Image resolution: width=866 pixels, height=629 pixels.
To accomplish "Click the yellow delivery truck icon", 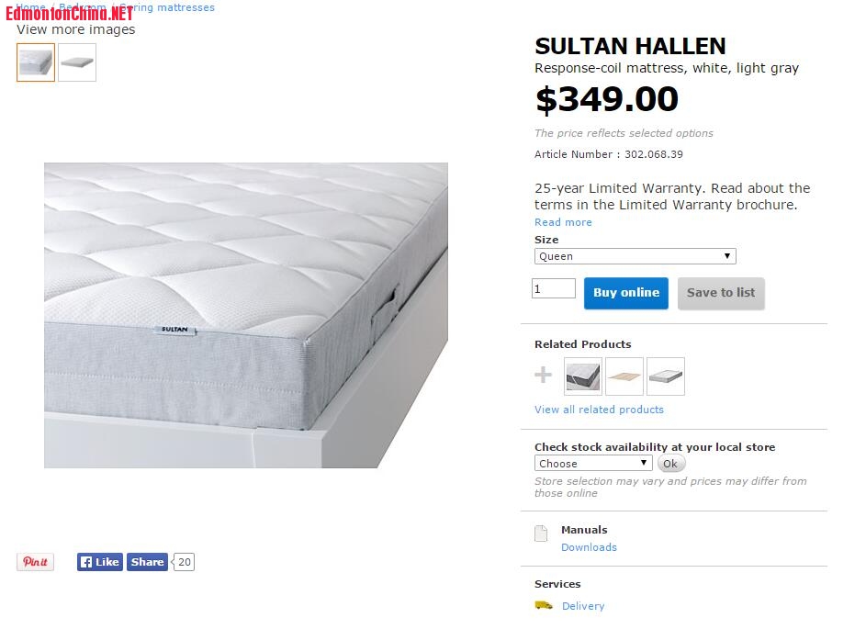I will tap(544, 606).
